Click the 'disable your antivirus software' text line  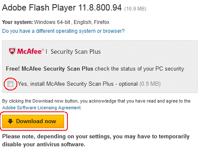(44, 145)
